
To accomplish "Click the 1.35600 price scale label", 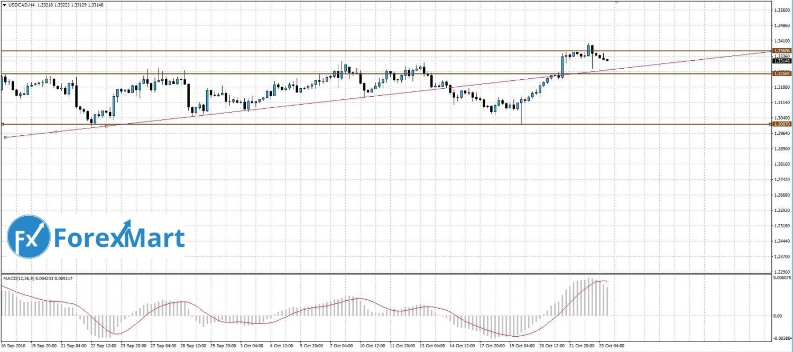I will (x=781, y=10).
